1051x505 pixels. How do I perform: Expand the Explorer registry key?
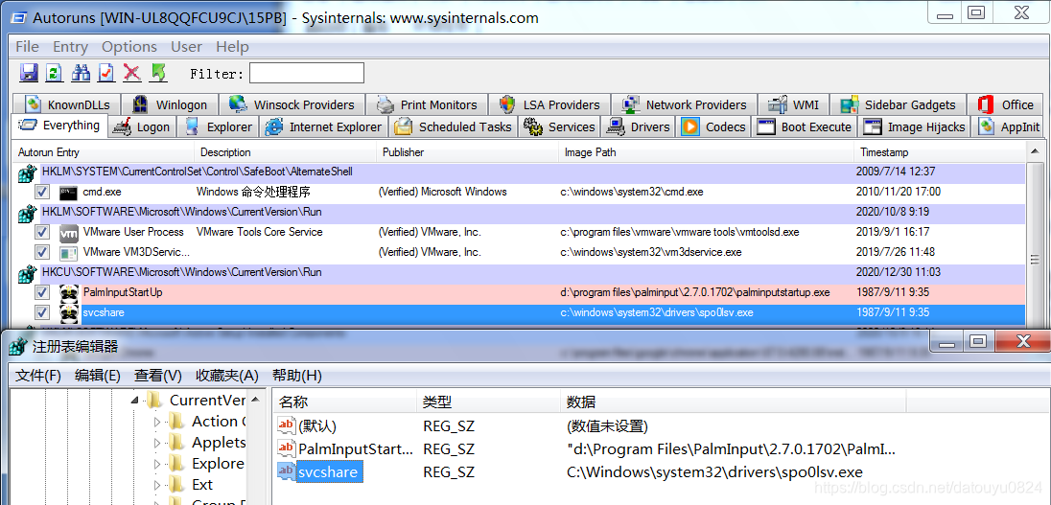[157, 464]
